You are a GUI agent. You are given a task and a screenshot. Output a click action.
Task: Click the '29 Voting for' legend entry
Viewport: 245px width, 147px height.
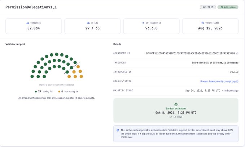click(44, 92)
